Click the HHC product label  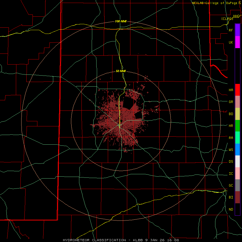pos(236,16)
